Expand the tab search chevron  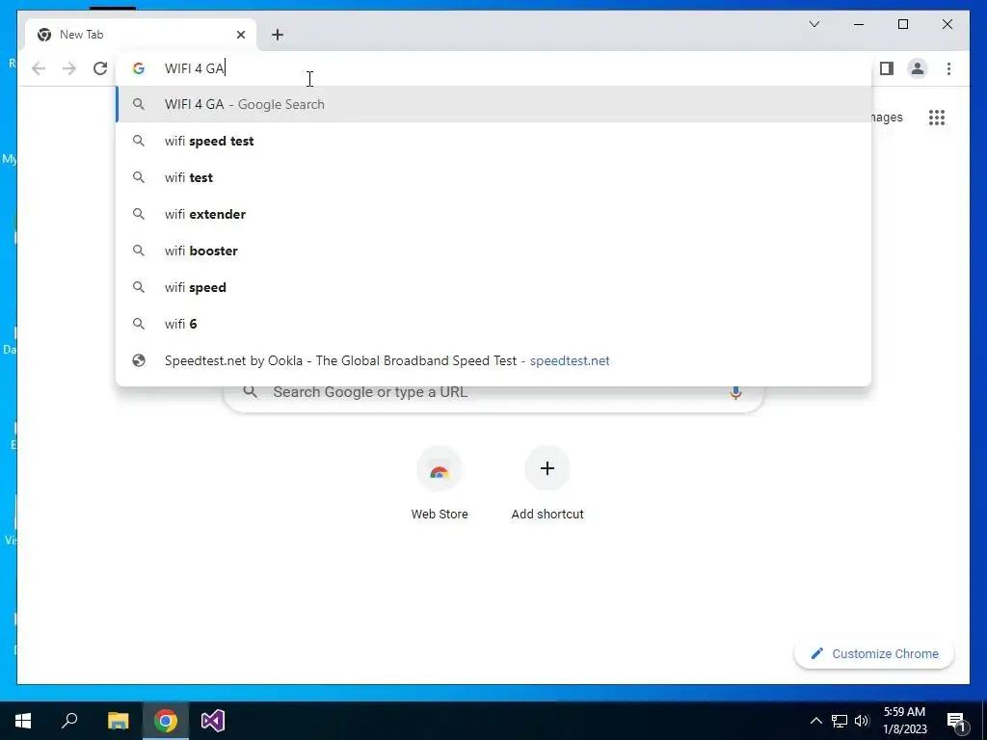point(814,24)
